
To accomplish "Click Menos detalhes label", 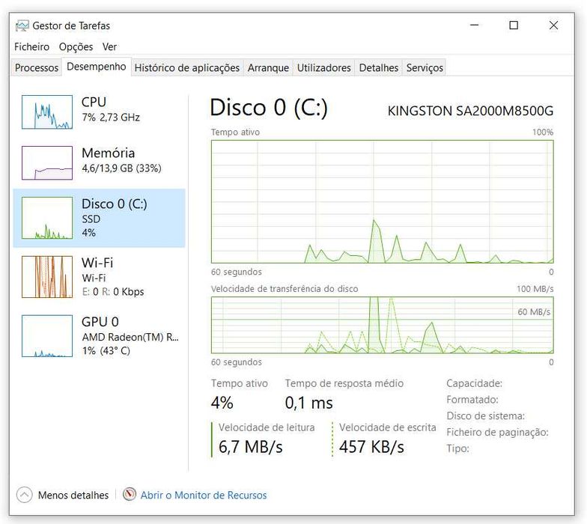I will [x=73, y=496].
